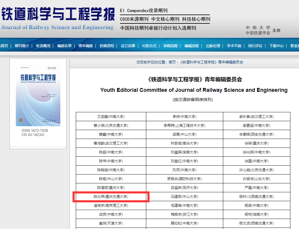299x229 pixels.
Task: Select 同行评议 in the navigation bar
Action: (x=255, y=46)
